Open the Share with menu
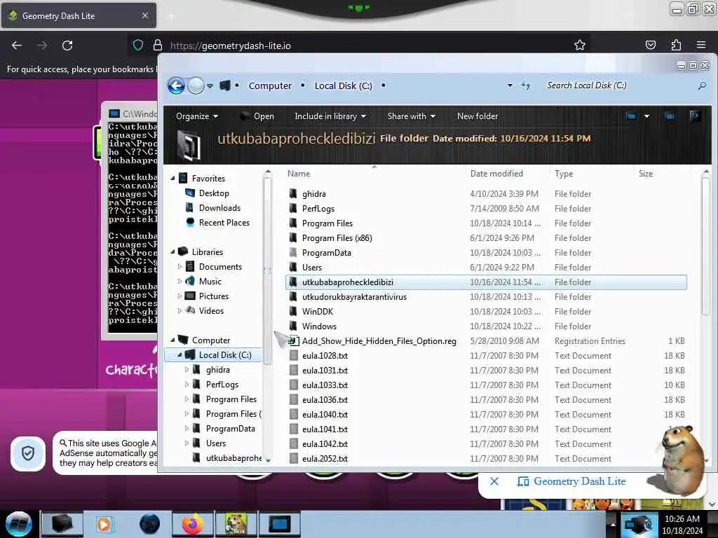 411,116
